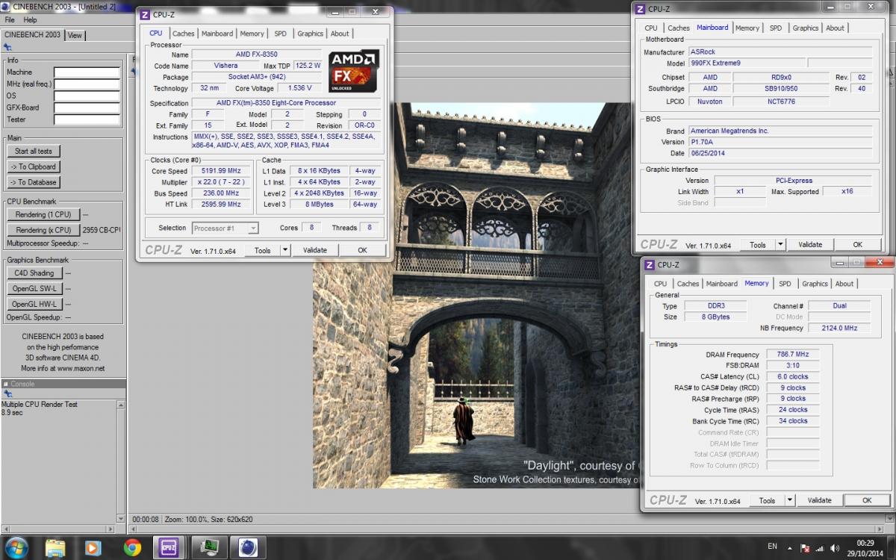Click Validate in CPU-Z processor window

(315, 250)
